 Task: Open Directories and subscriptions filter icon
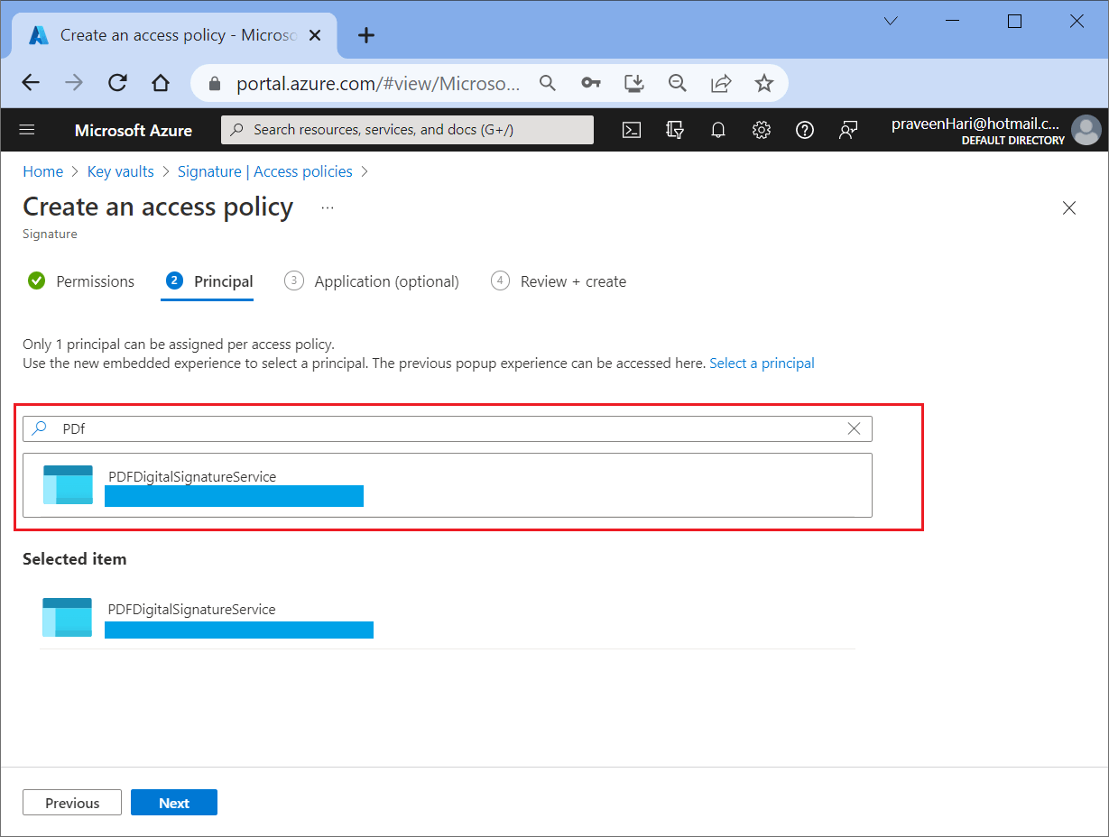click(x=675, y=130)
